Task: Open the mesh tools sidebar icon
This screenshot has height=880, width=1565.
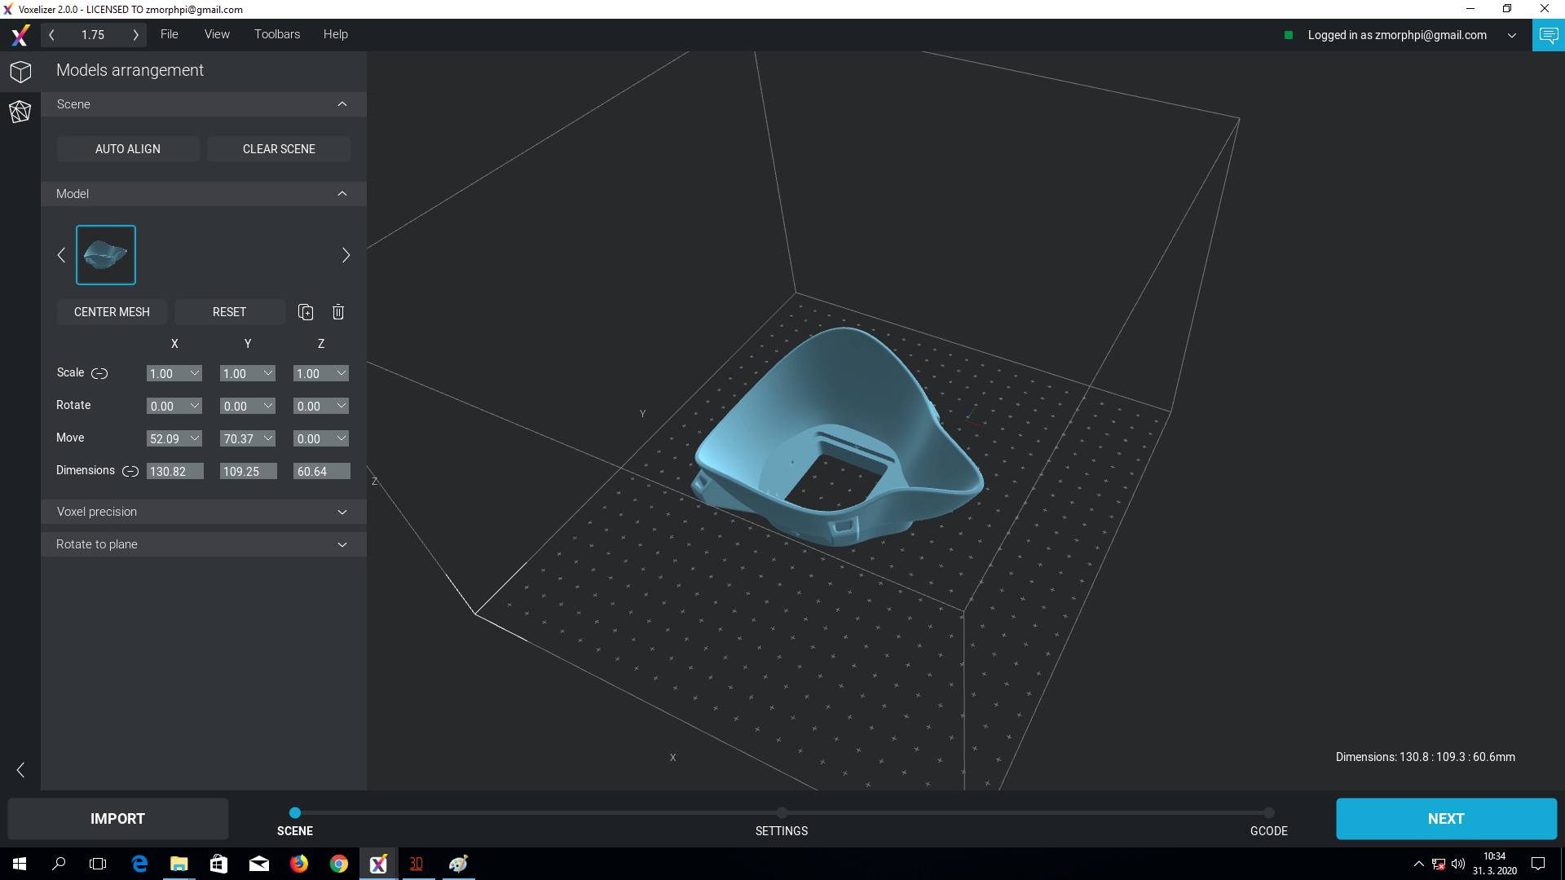Action: coord(20,112)
